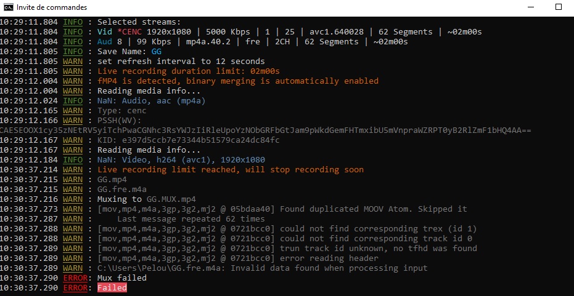Image resolution: width=574 pixels, height=296 pixels.
Task: Click the "Selected streams:" text
Action: 139,22
